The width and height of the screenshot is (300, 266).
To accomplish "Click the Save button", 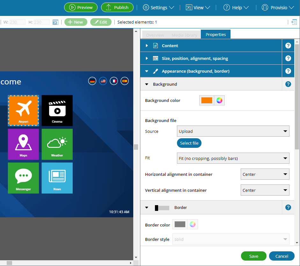I will click(254, 256).
